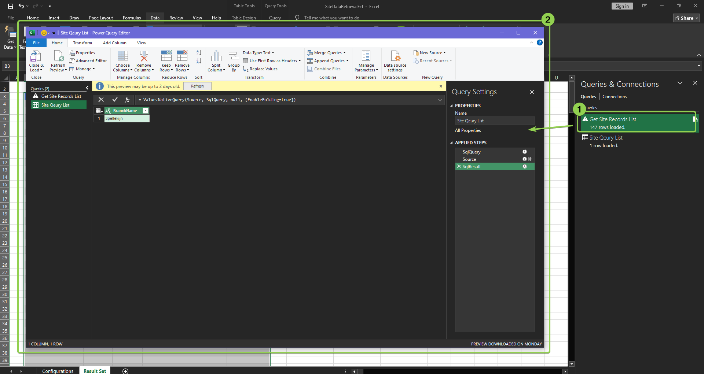This screenshot has height=374, width=704.
Task: Open Data Type: Text dropdown
Action: pyautogui.click(x=258, y=53)
